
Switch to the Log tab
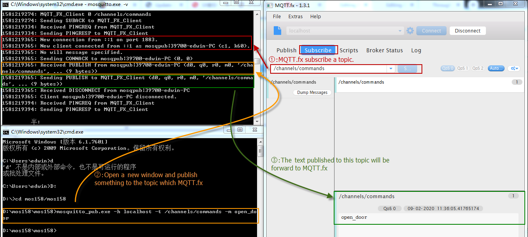pyautogui.click(x=416, y=50)
